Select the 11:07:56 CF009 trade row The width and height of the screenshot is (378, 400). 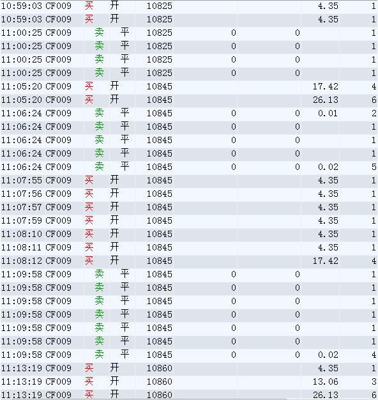(189, 194)
